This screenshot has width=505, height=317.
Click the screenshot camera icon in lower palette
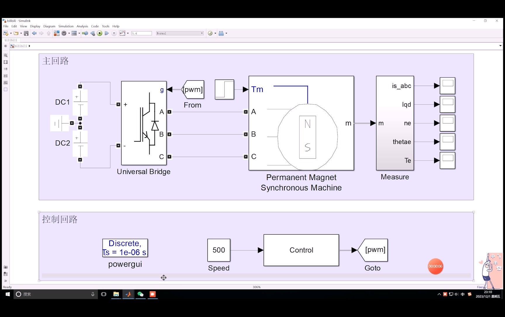(x=6, y=267)
